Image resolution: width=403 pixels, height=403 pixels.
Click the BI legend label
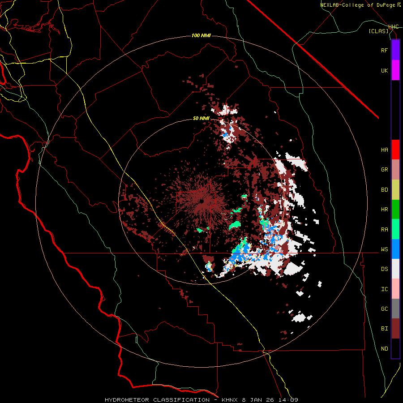(x=384, y=329)
